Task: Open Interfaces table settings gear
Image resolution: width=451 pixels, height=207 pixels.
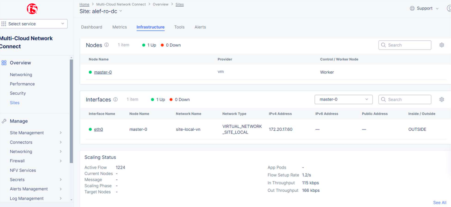Action: click(x=442, y=99)
